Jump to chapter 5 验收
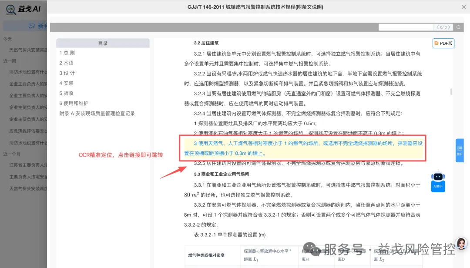Image resolution: width=470 pixels, height=268 pixels. pyautogui.click(x=66, y=93)
